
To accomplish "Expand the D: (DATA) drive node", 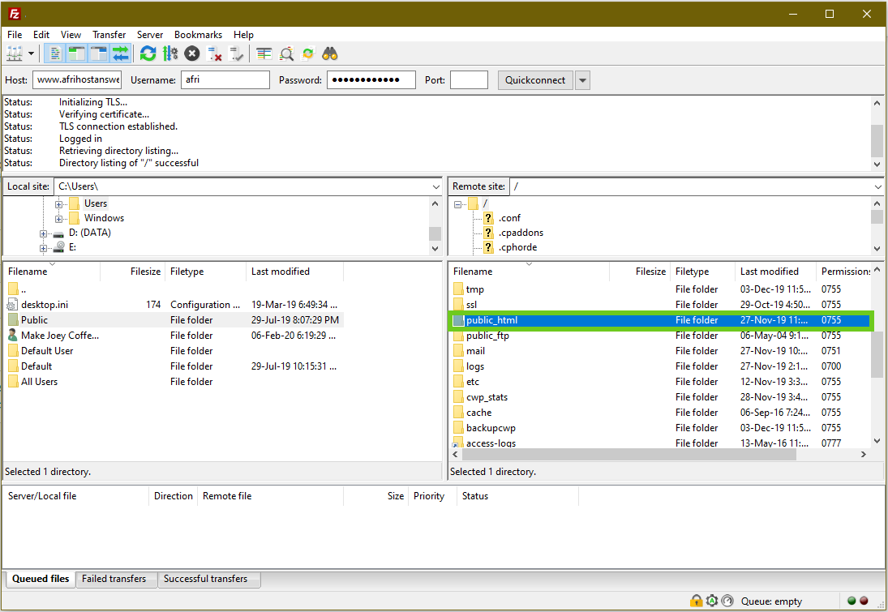I will 44,233.
